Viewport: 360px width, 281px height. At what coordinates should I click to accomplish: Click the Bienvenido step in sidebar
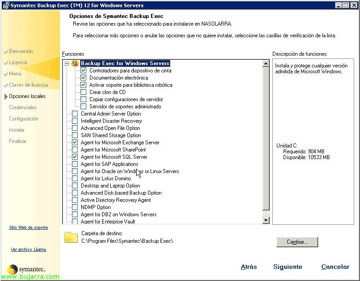pyautogui.click(x=21, y=51)
